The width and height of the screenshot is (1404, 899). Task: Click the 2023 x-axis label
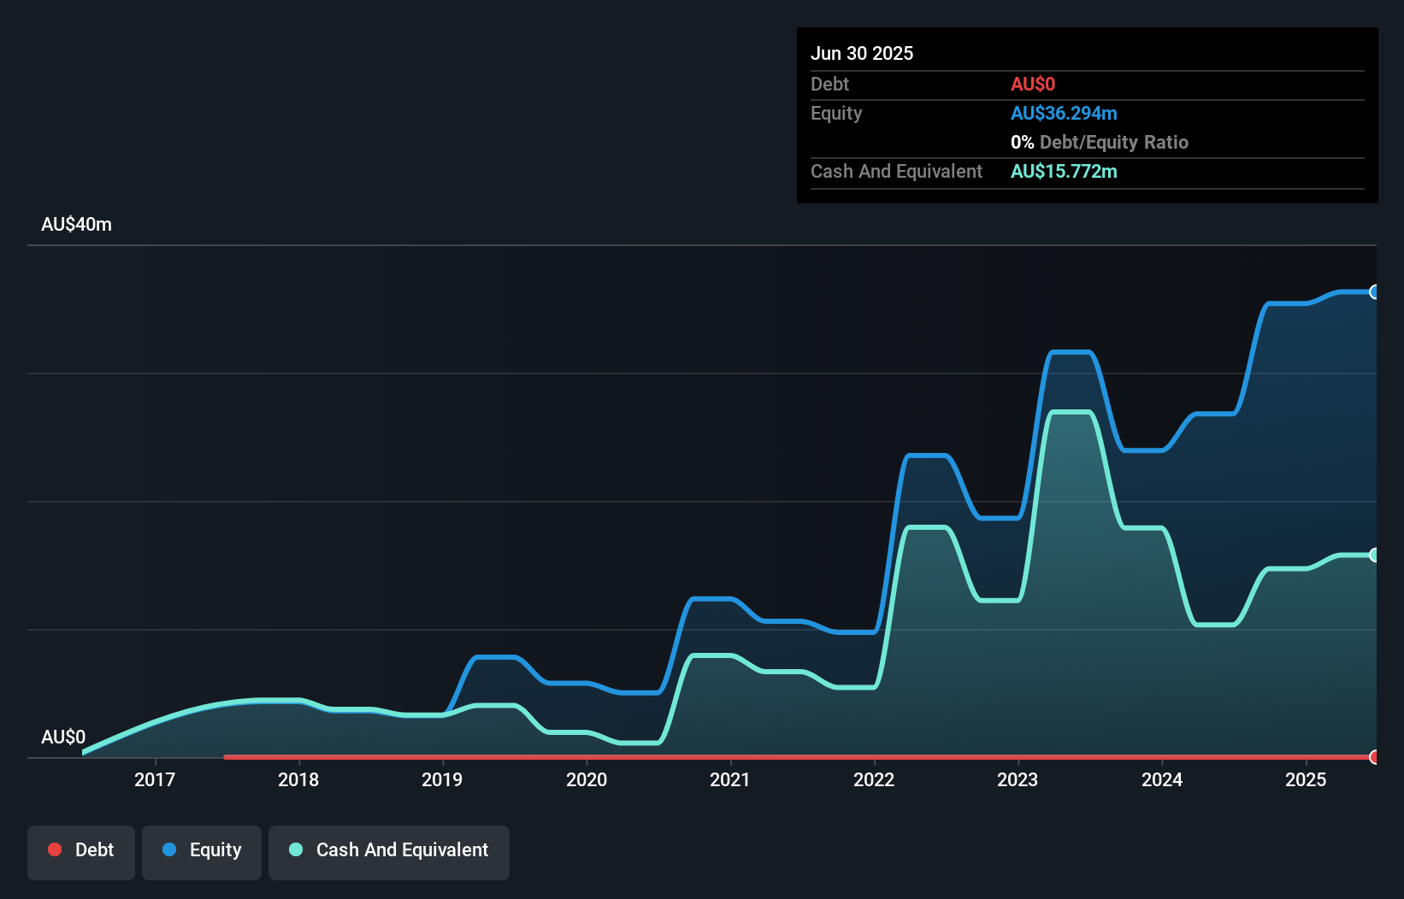coord(1018,779)
